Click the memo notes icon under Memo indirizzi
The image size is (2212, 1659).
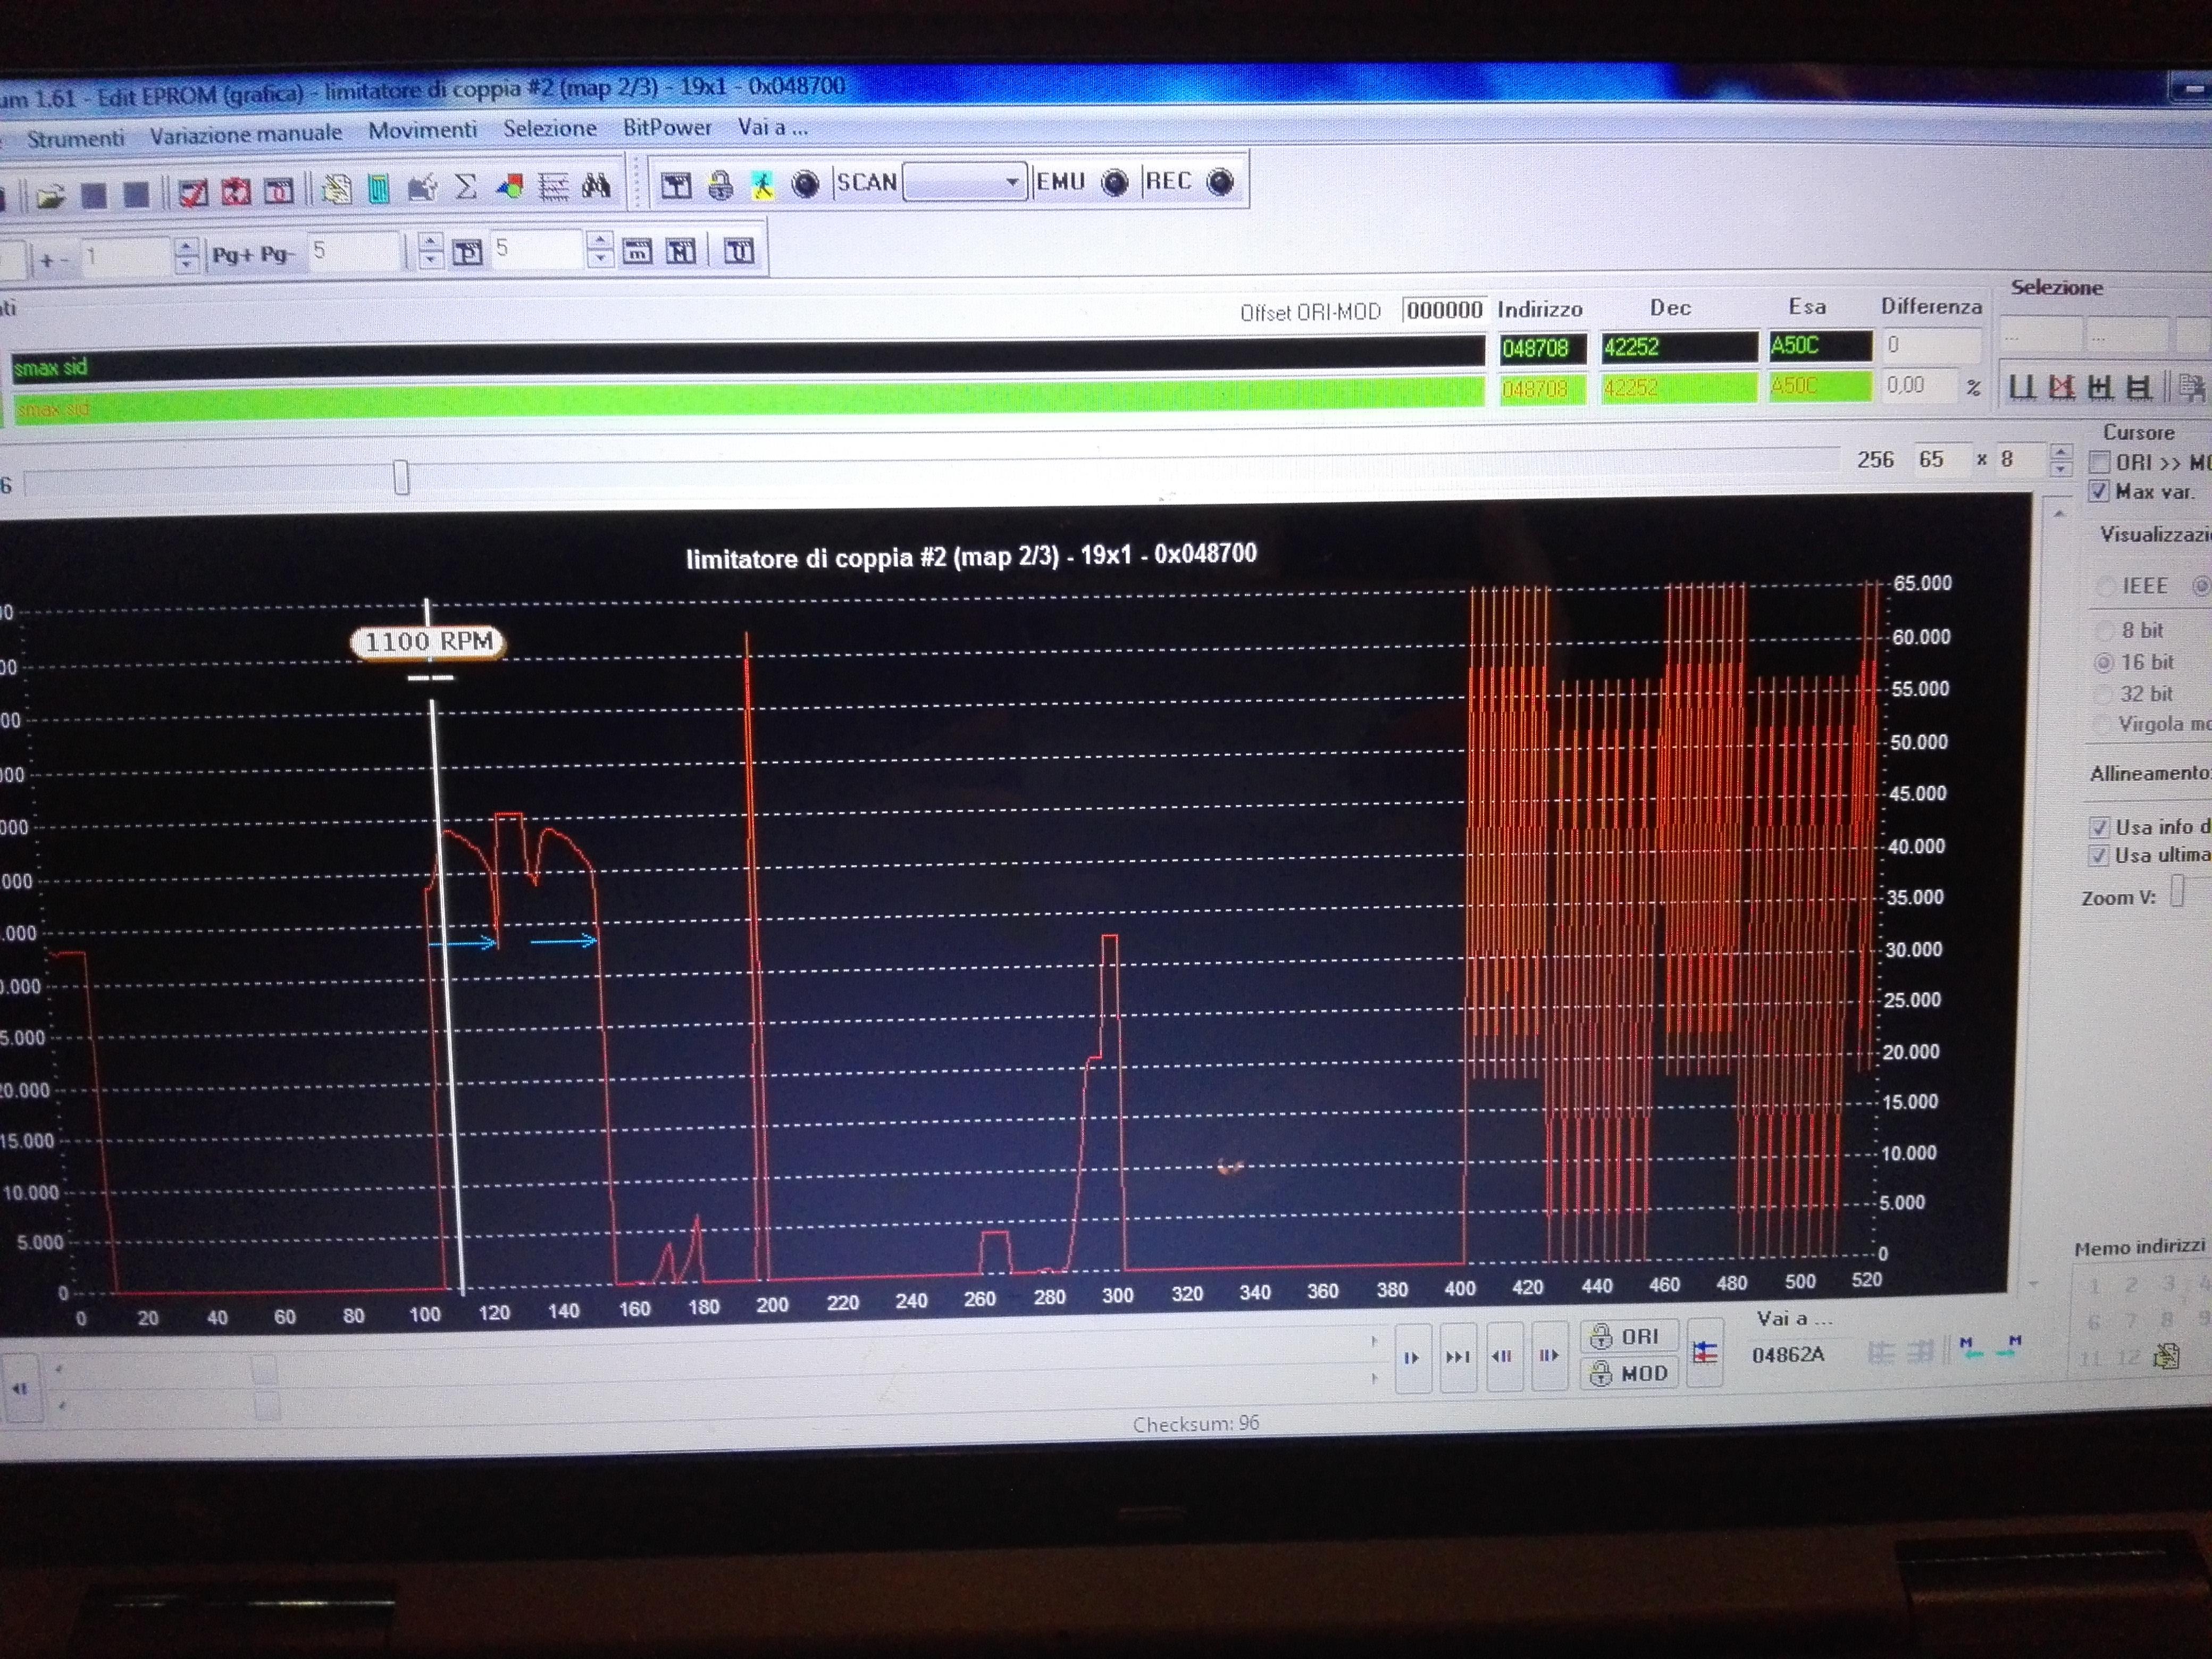[x=2166, y=1357]
